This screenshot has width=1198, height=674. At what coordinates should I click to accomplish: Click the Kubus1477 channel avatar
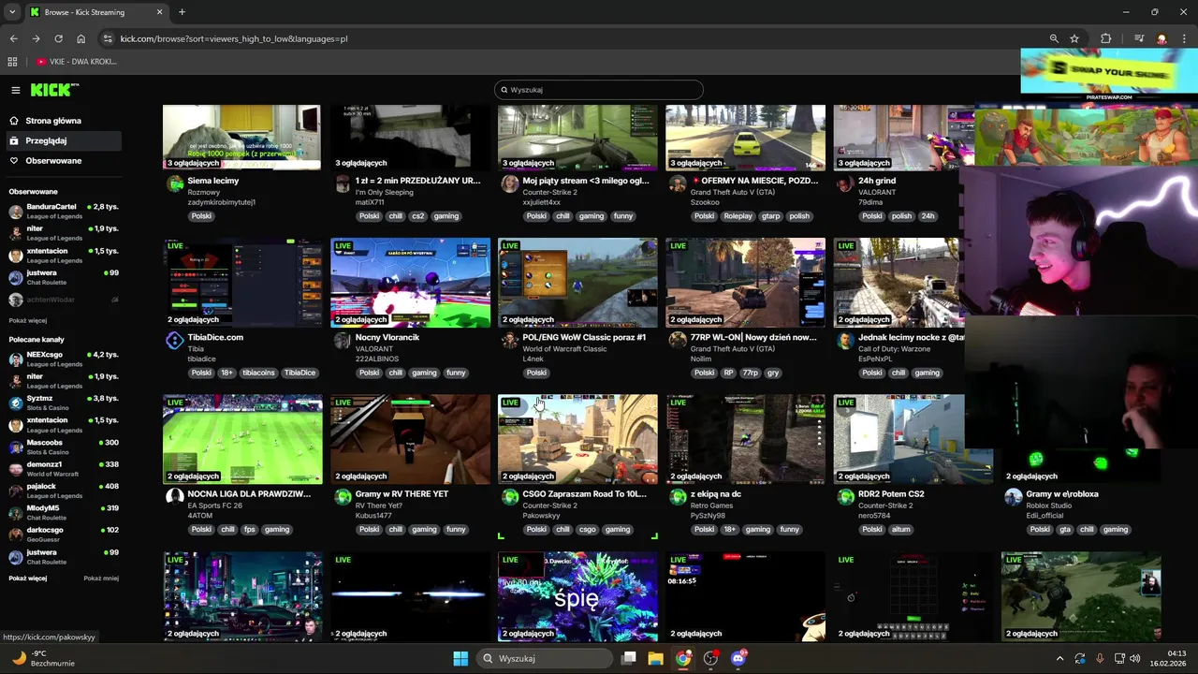343,497
